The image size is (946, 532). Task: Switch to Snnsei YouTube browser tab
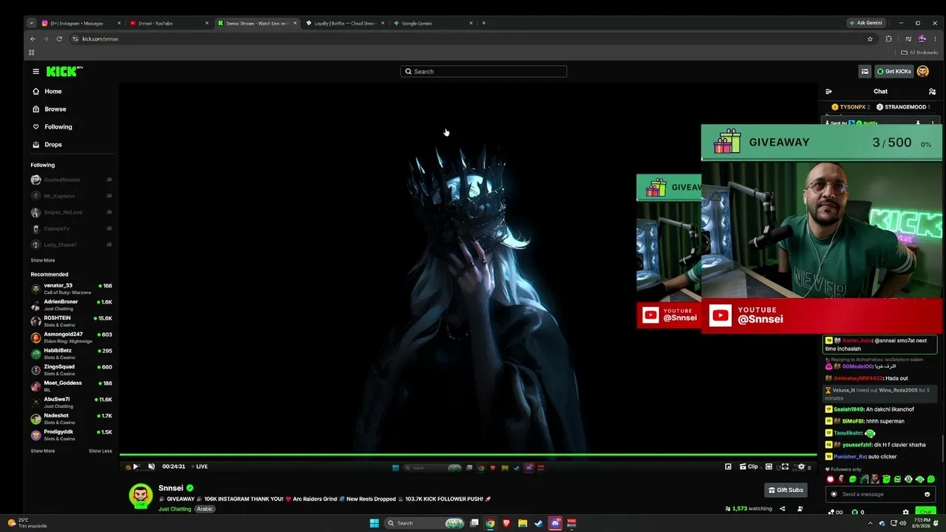point(169,23)
